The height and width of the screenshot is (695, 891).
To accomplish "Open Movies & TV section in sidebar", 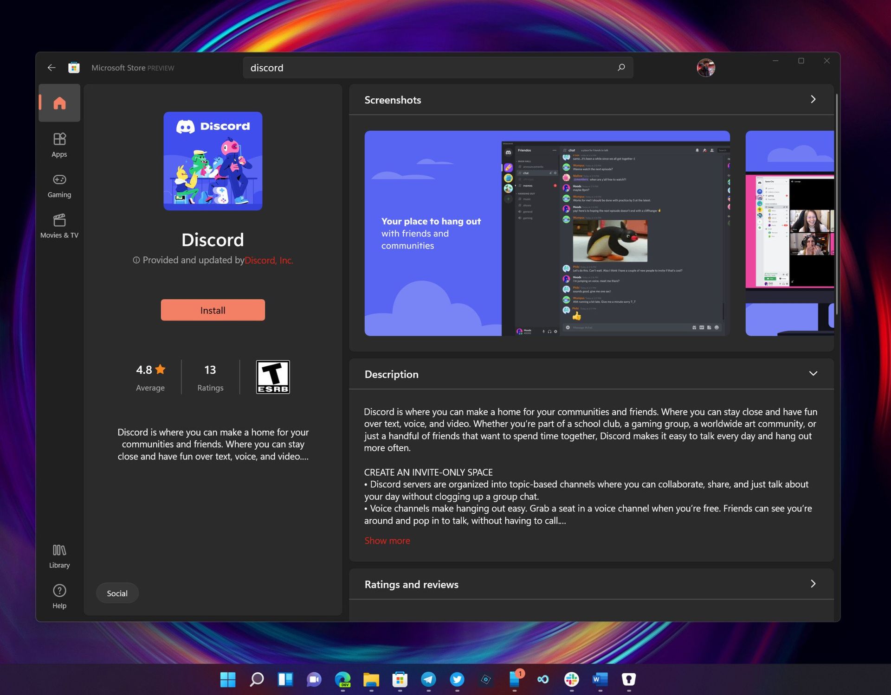I will 58,225.
